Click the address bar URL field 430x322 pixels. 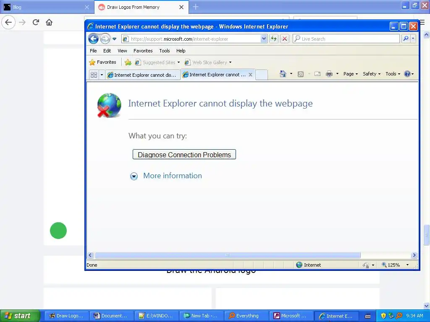[191, 39]
